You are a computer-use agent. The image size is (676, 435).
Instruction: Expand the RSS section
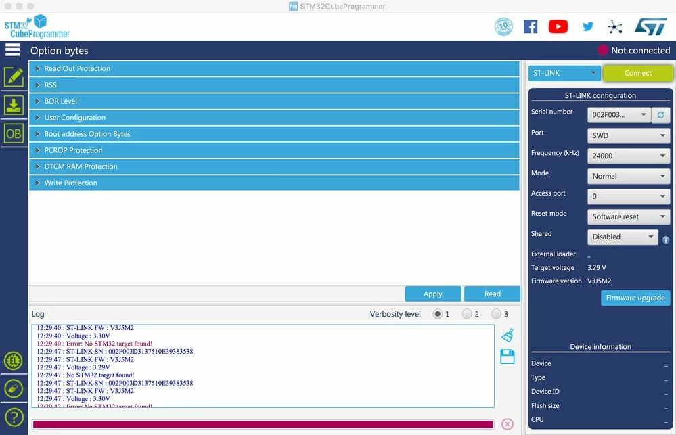tap(274, 85)
